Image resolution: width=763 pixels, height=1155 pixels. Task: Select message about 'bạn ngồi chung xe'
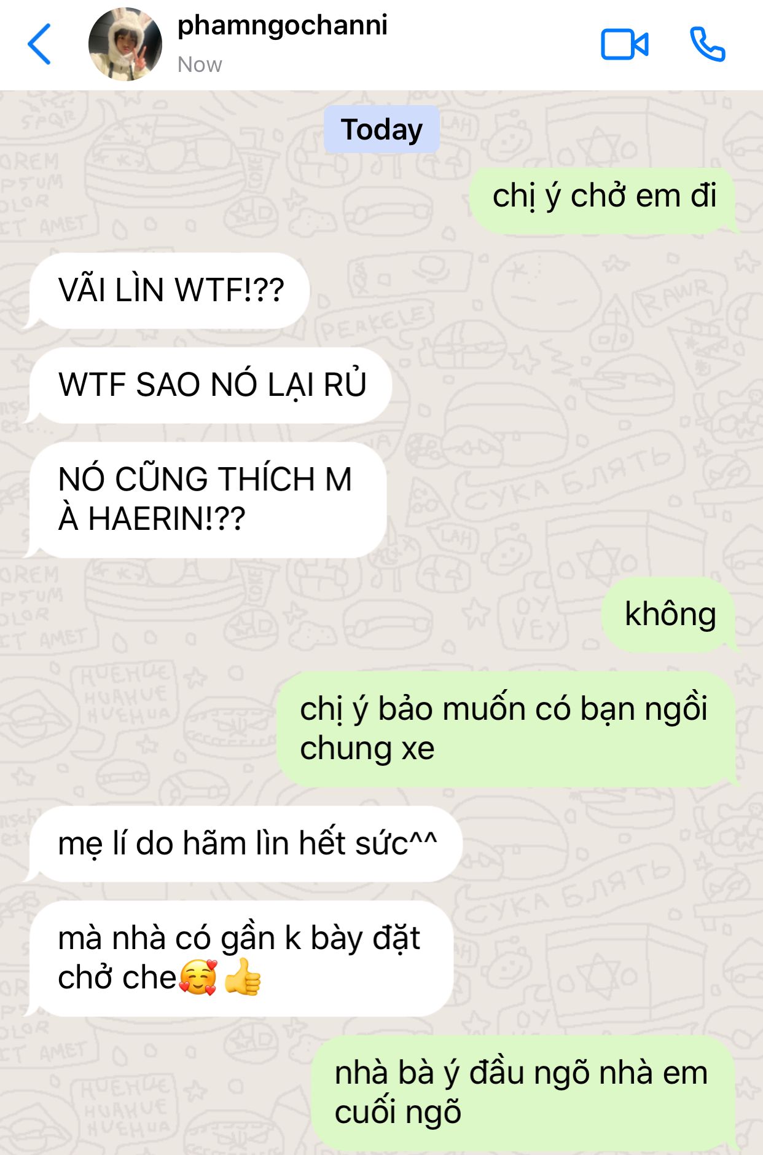(507, 730)
